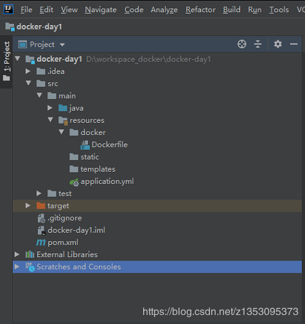This screenshot has height=324, width=305.
Task: Click the static folder icon
Action: point(74,157)
